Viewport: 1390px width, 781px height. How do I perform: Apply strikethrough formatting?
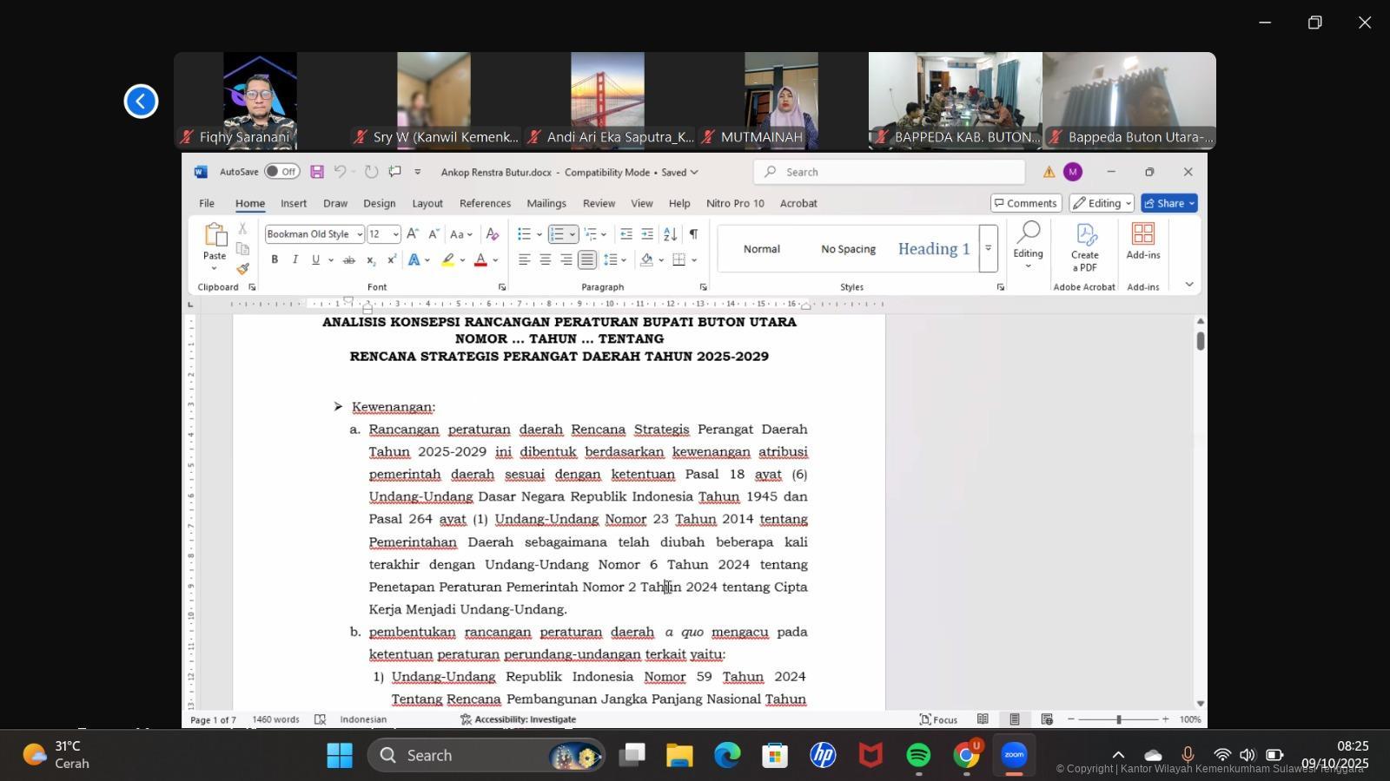348,260
